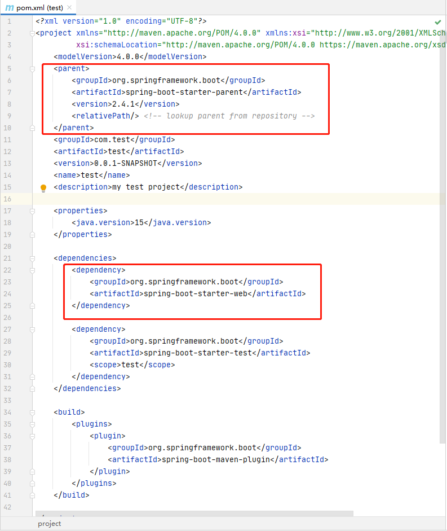Collapse the project tag fold on line 2
This screenshot has height=531, width=447.
33,33
